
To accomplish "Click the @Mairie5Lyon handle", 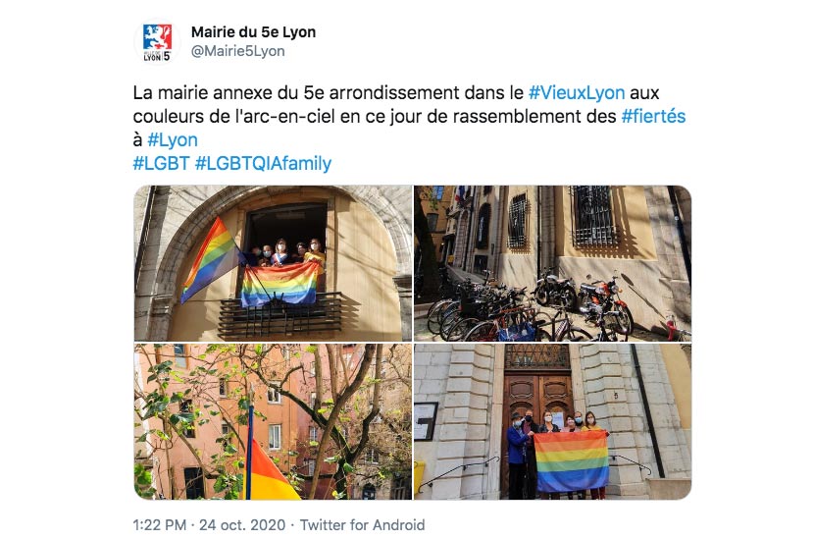I will (237, 51).
